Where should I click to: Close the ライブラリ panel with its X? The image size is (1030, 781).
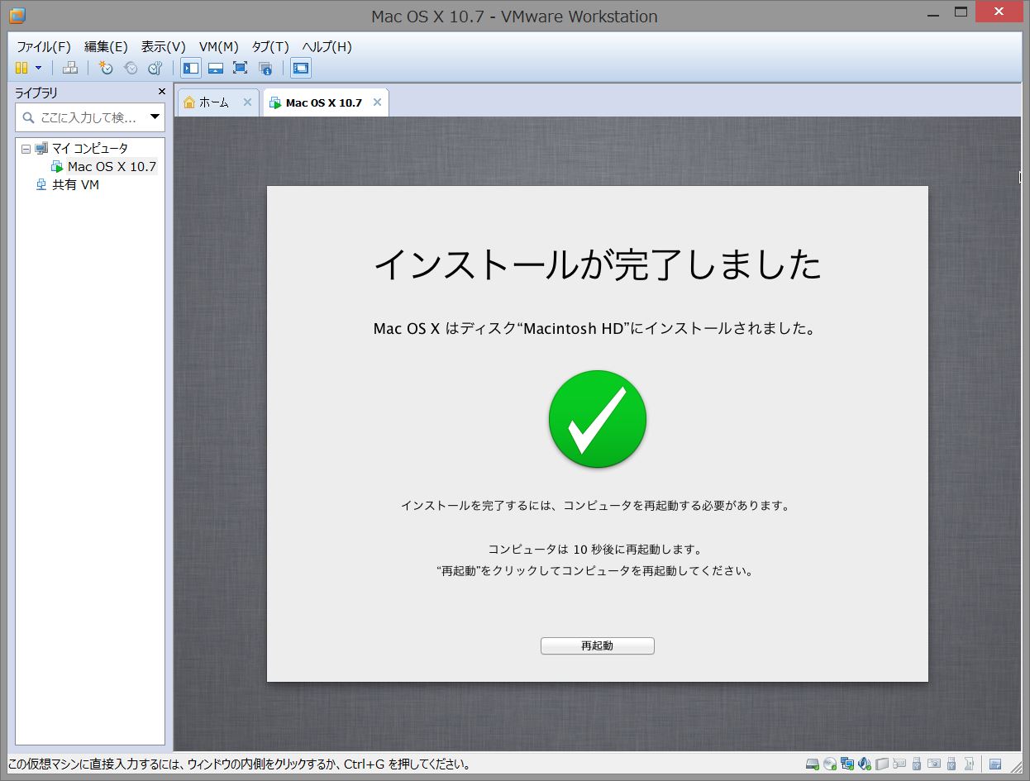(162, 92)
